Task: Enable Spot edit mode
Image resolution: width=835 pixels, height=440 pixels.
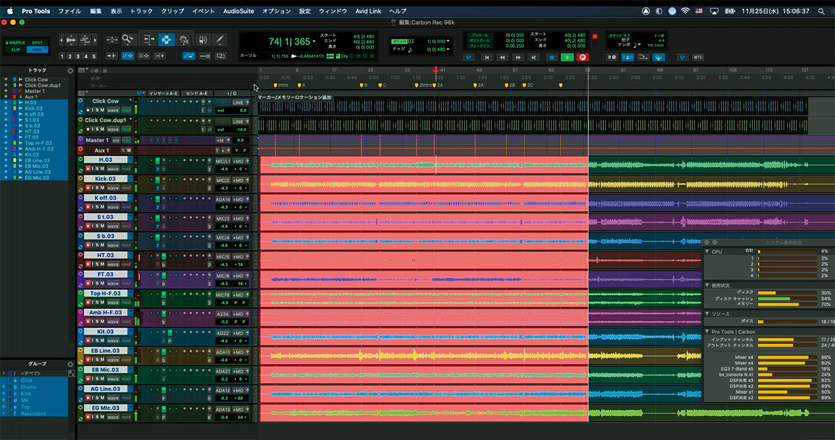Action: pyautogui.click(x=37, y=42)
